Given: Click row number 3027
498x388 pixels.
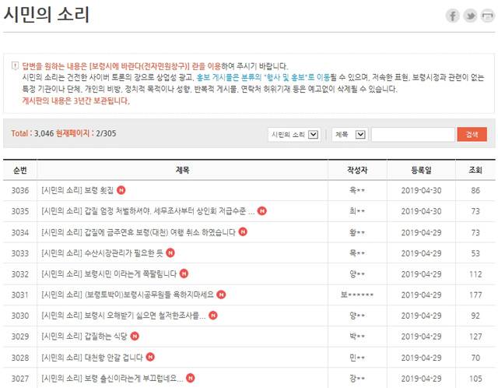Looking at the screenshot, I should [20, 379].
